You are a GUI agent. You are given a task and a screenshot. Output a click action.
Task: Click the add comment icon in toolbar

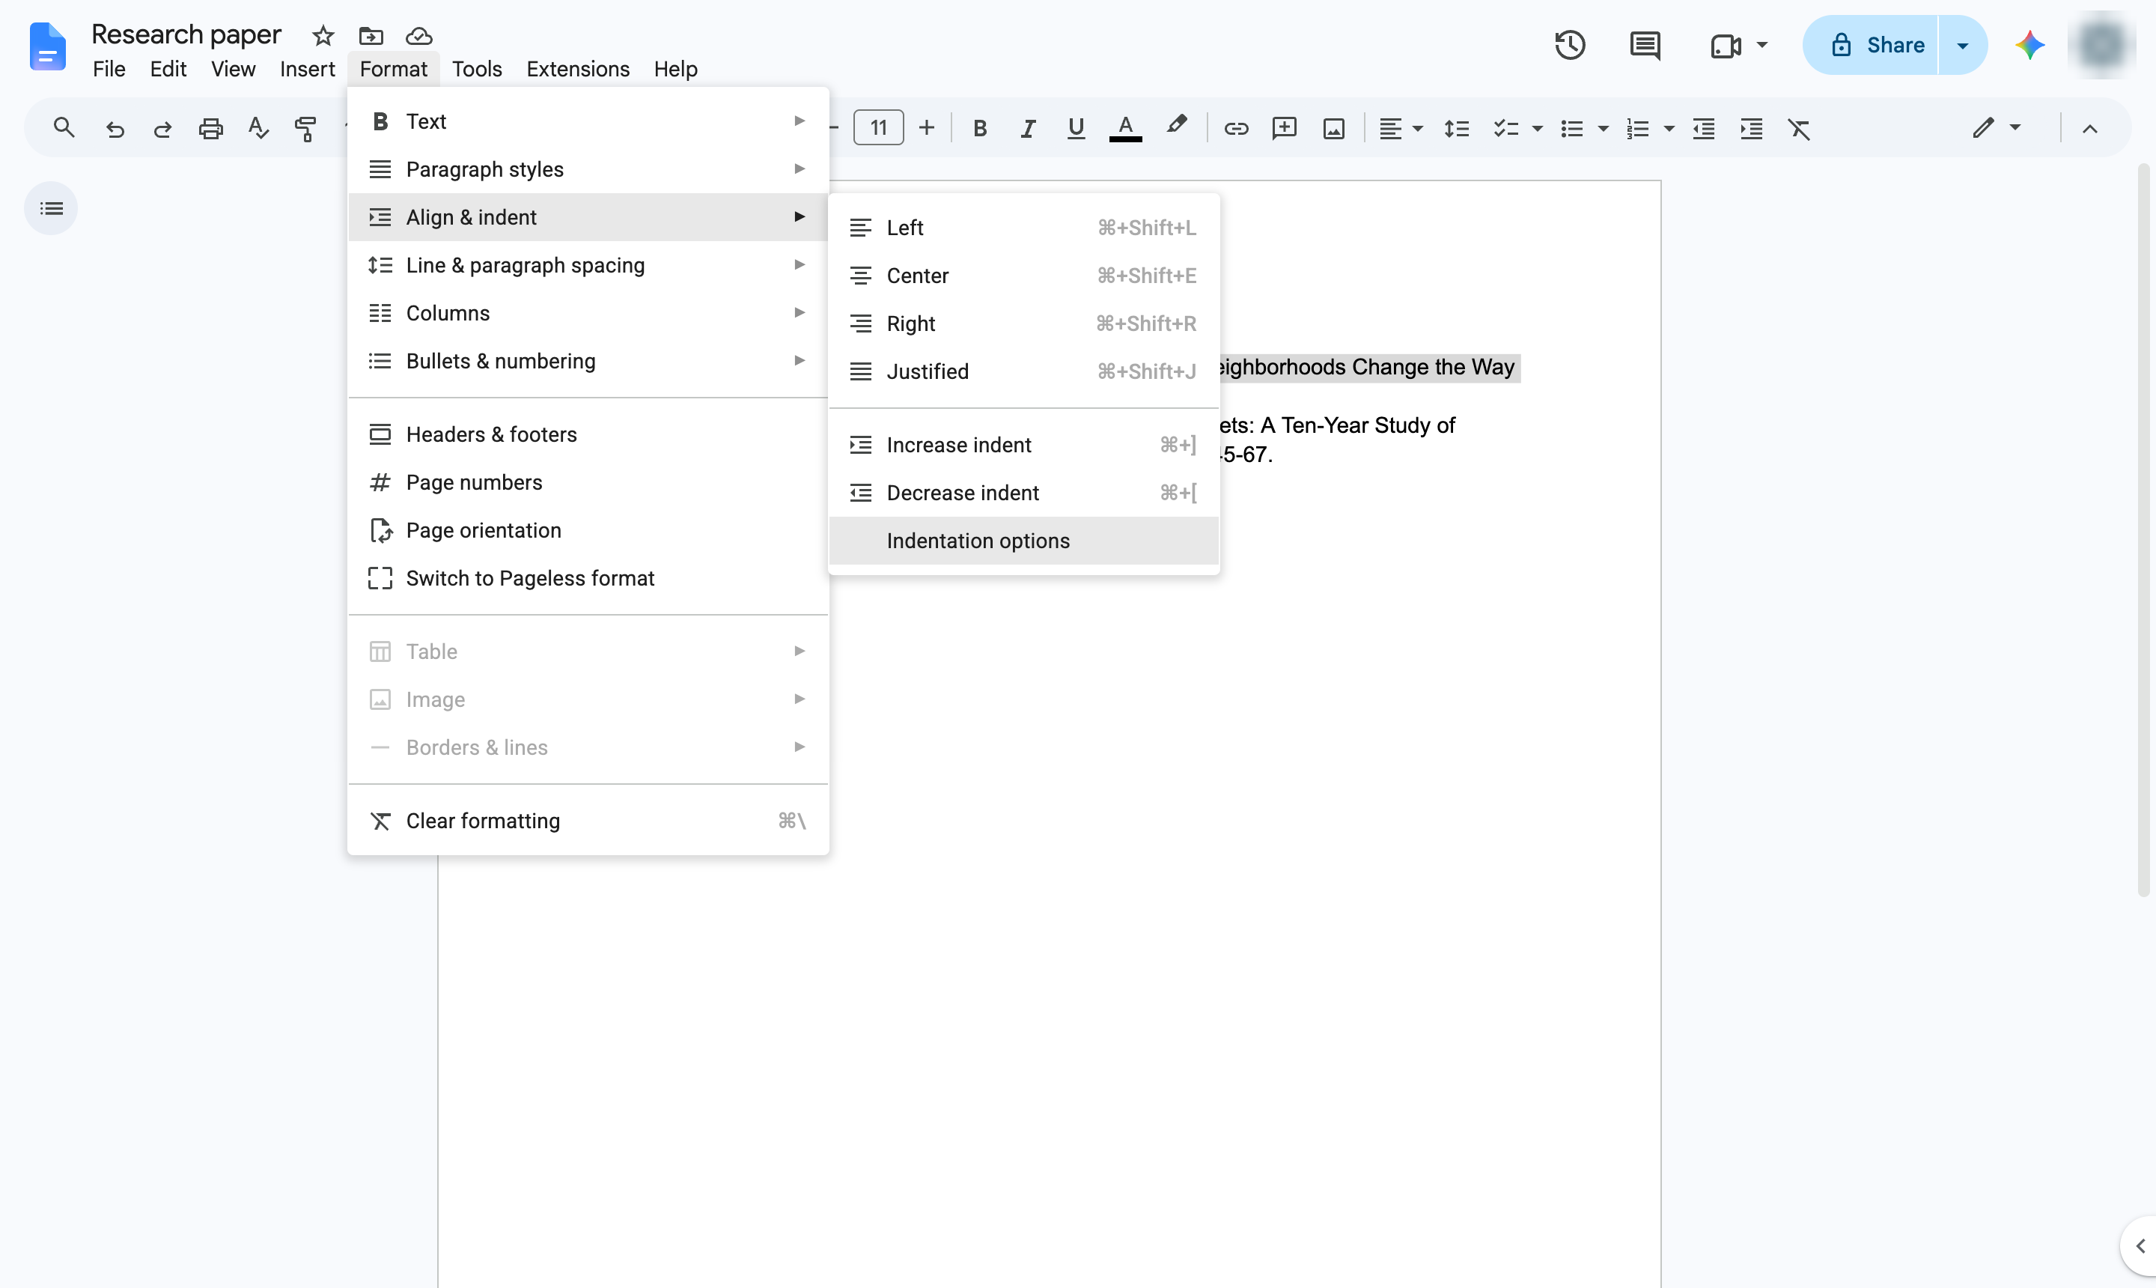point(1284,129)
